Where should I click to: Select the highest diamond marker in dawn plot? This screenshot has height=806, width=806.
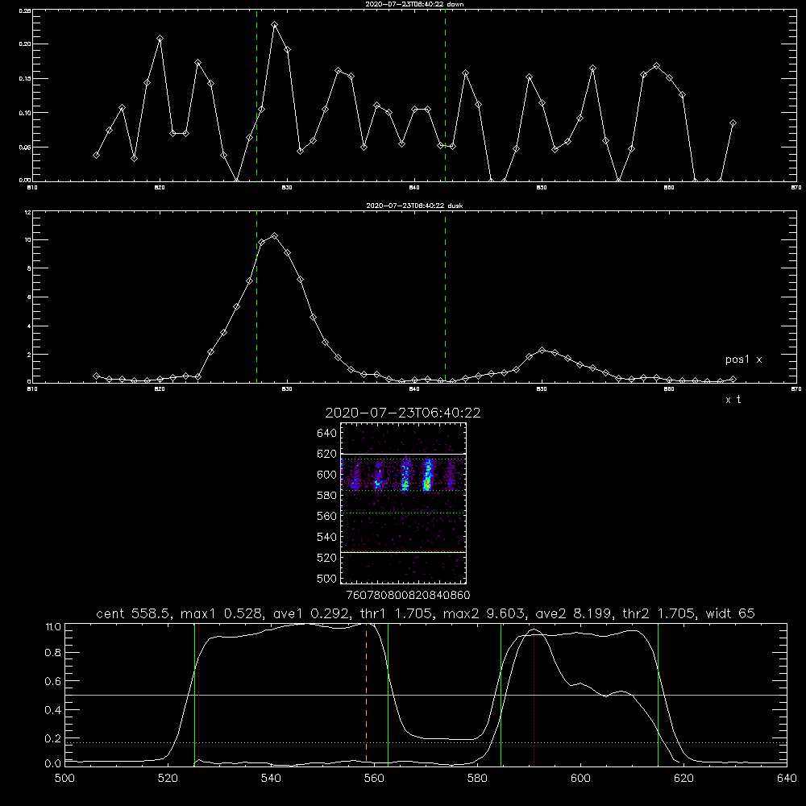275,25
